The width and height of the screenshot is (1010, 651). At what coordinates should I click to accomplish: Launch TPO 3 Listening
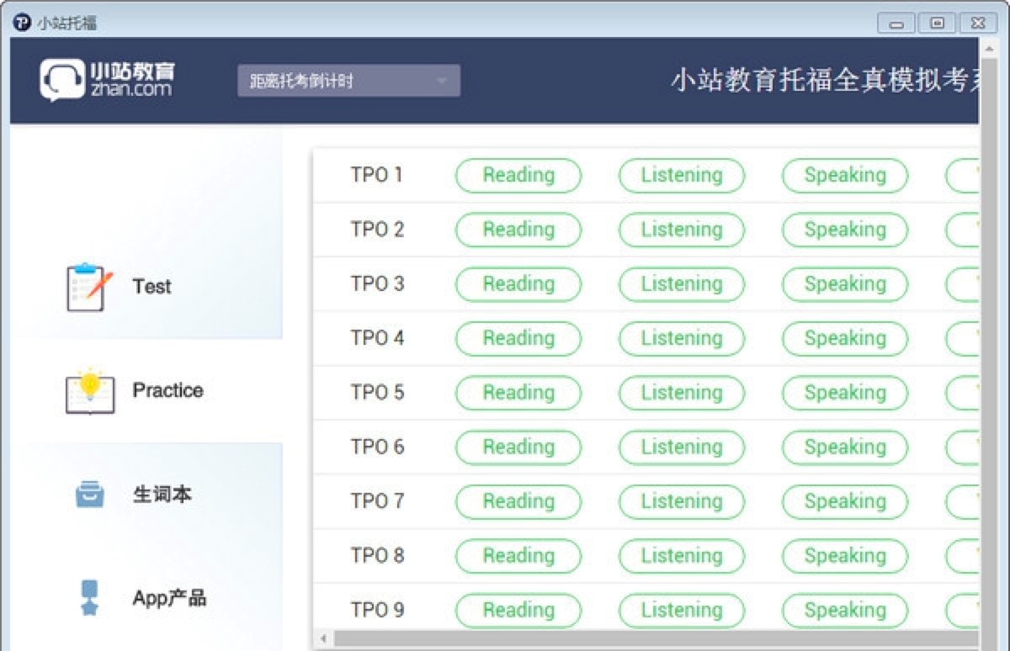[682, 284]
